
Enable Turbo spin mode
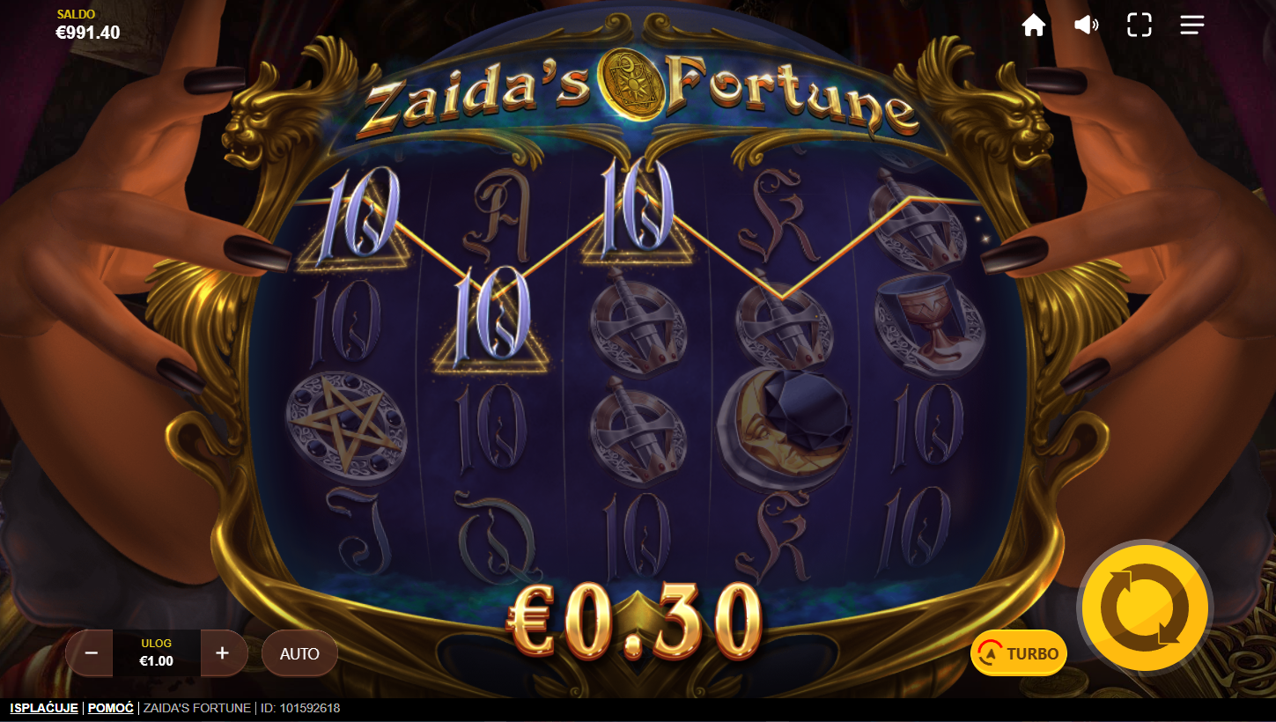tap(1019, 653)
